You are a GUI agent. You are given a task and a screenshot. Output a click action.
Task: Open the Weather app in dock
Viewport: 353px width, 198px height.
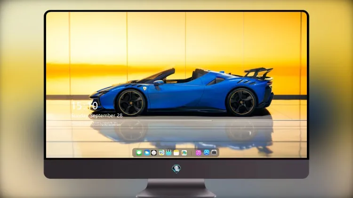click(146, 152)
